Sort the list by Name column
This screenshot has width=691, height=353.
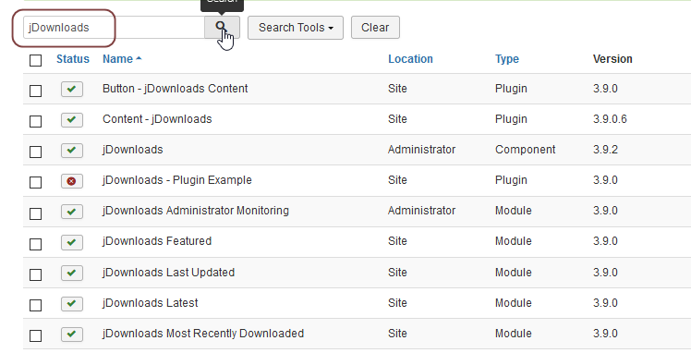[x=122, y=59]
